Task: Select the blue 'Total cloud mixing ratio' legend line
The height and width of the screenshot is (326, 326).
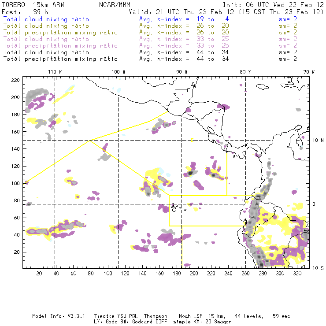Action: tap(46, 19)
